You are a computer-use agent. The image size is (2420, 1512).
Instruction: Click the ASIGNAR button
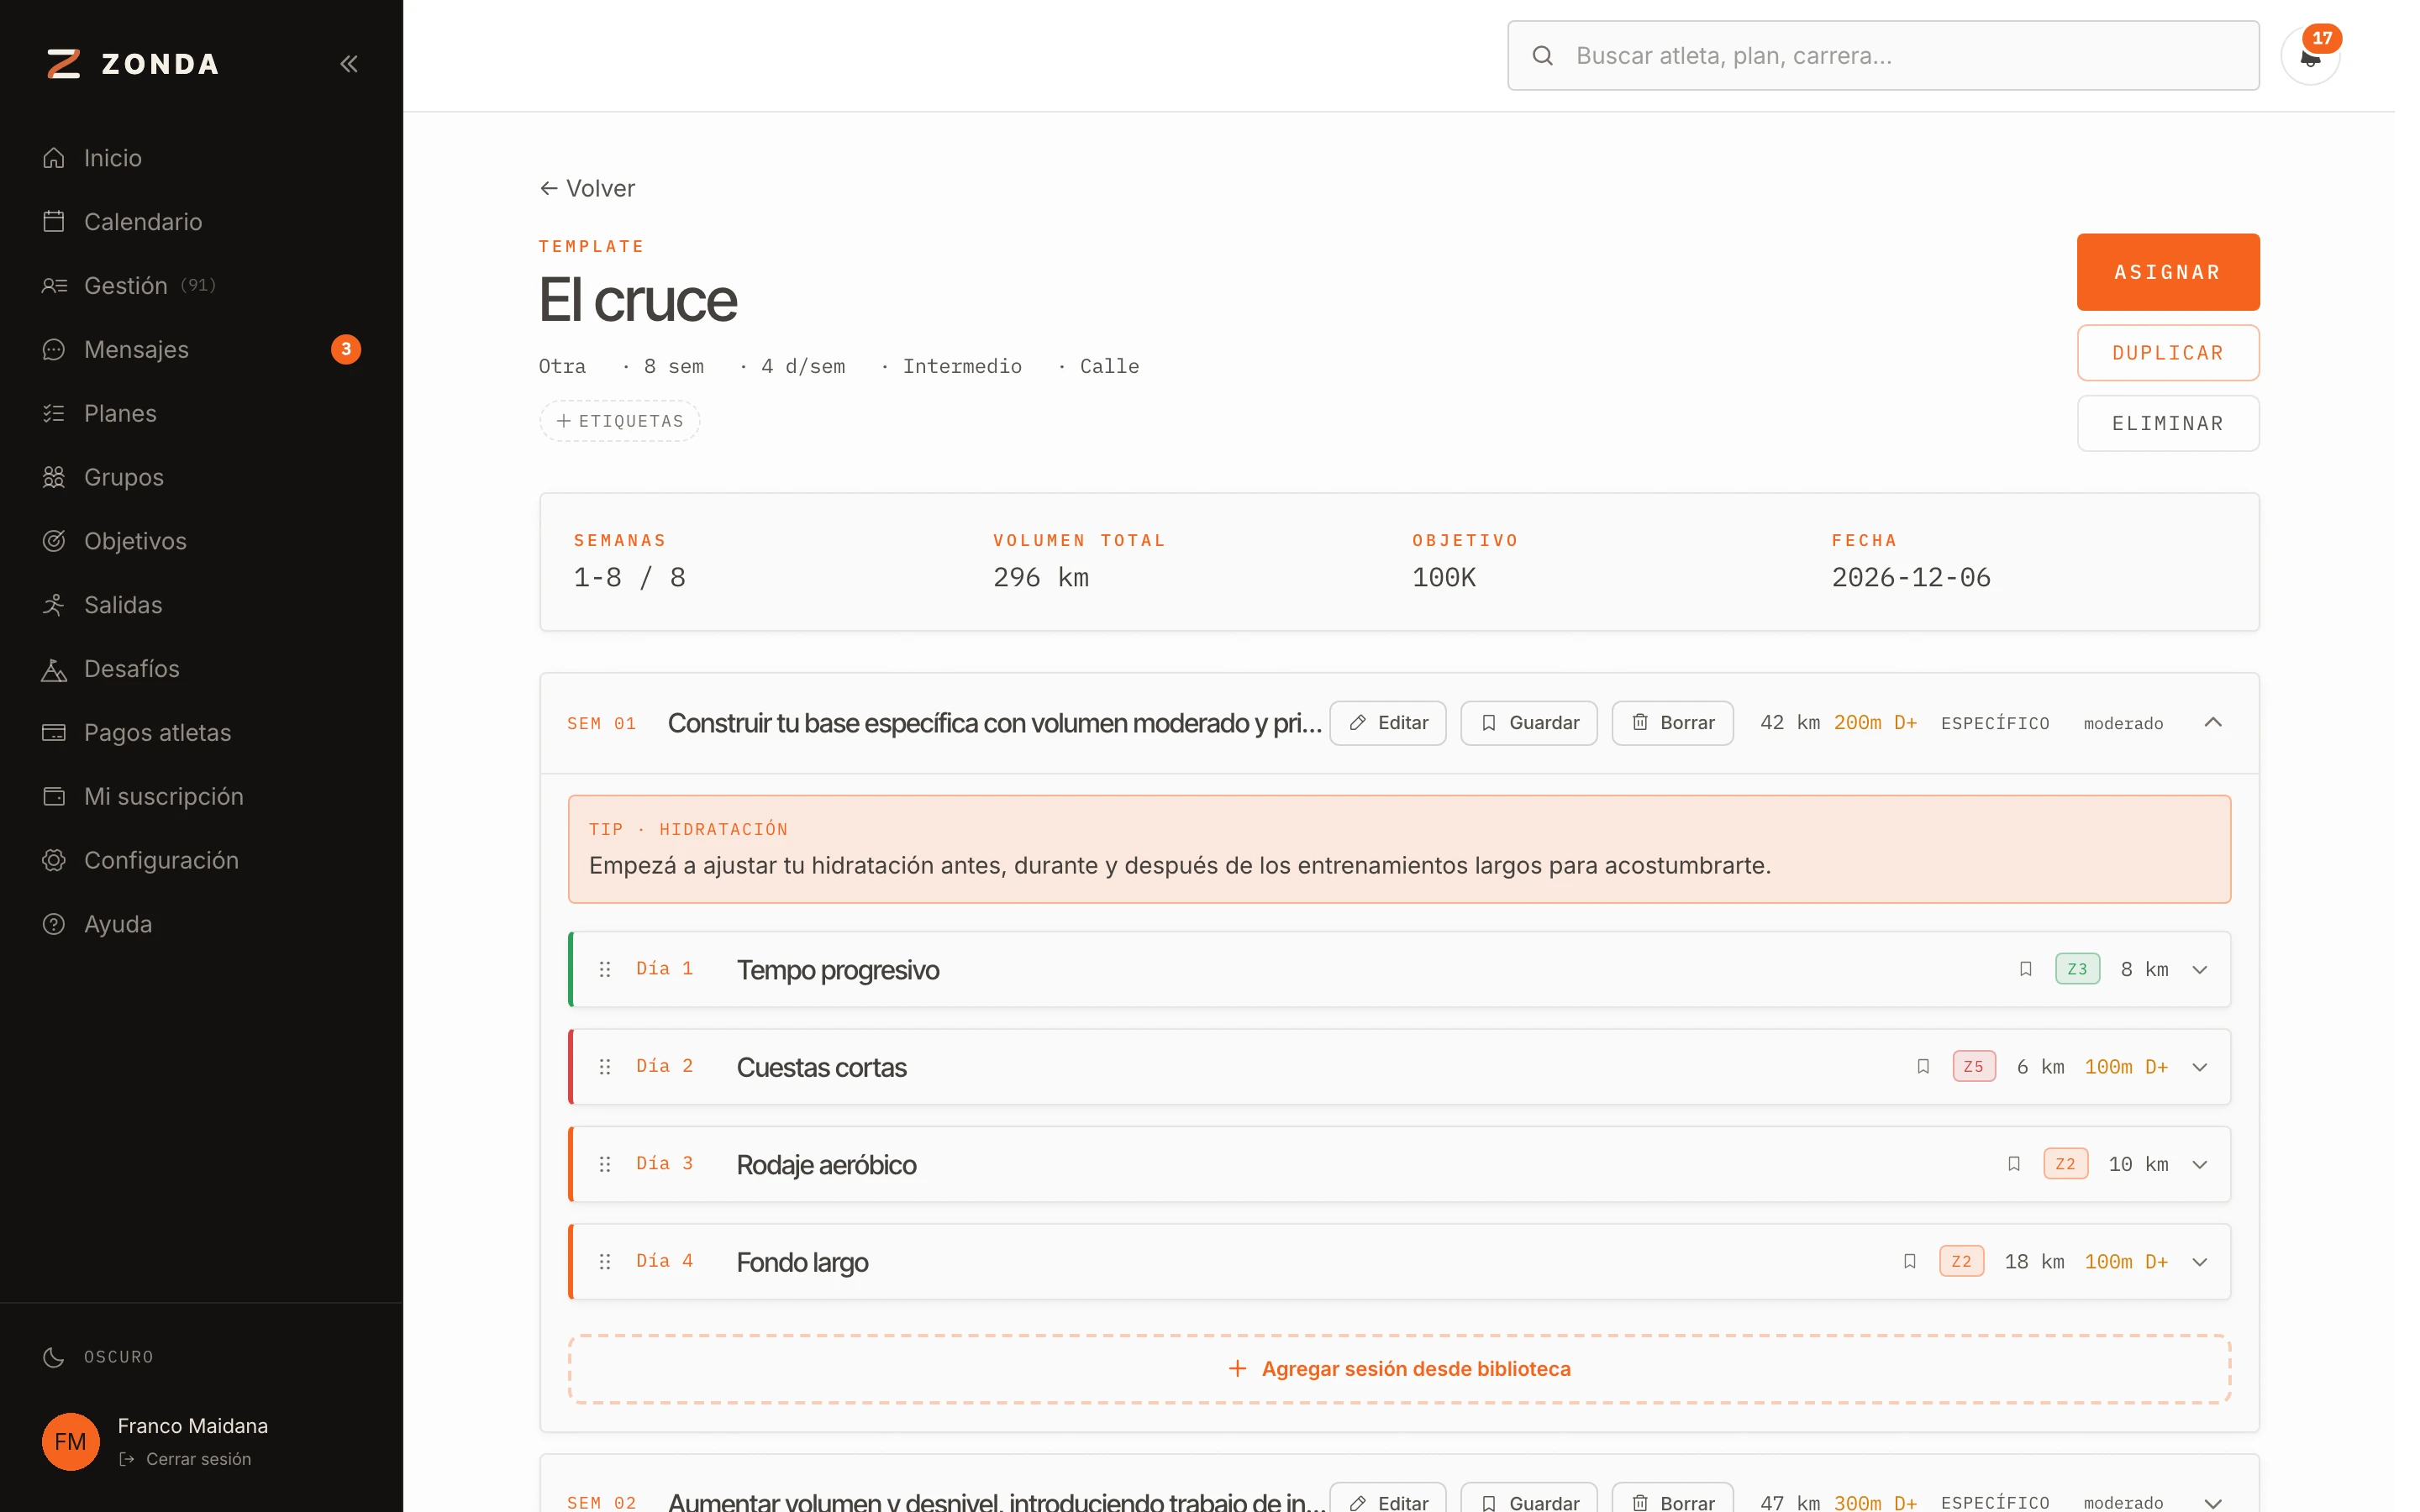click(2167, 272)
